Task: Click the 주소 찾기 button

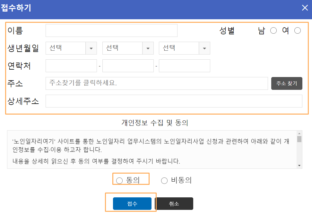Action: point(287,83)
